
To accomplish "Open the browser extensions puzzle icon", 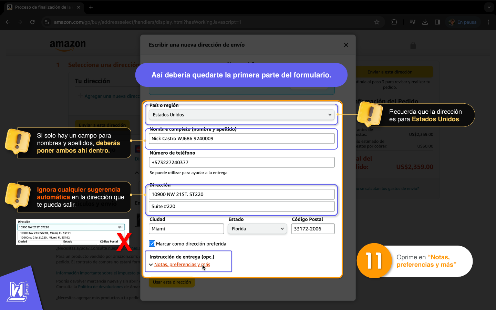I will click(x=394, y=22).
